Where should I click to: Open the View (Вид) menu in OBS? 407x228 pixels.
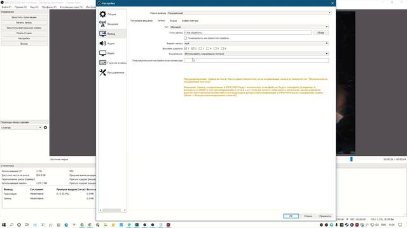pyautogui.click(x=34, y=7)
